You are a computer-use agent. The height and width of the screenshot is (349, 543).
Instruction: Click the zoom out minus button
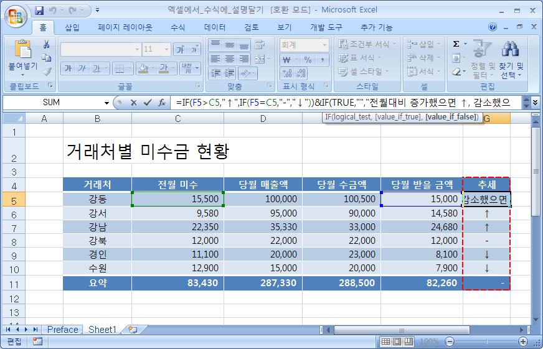tap(450, 342)
